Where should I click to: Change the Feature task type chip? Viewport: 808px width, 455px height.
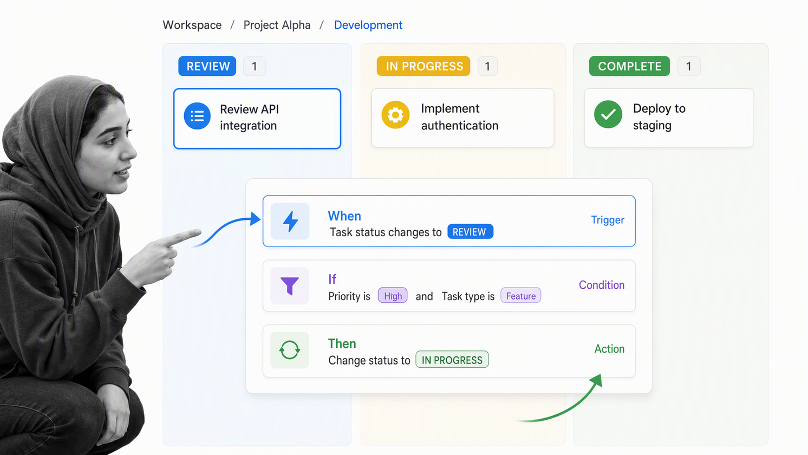[521, 296]
